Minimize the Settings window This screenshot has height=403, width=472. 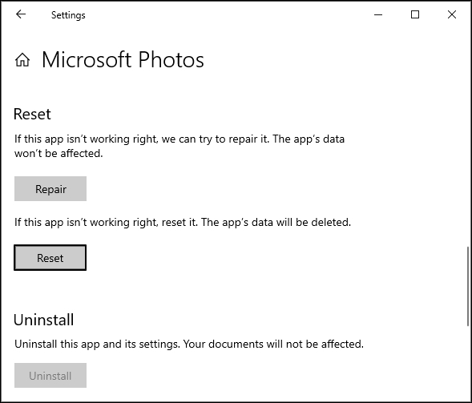tap(378, 14)
